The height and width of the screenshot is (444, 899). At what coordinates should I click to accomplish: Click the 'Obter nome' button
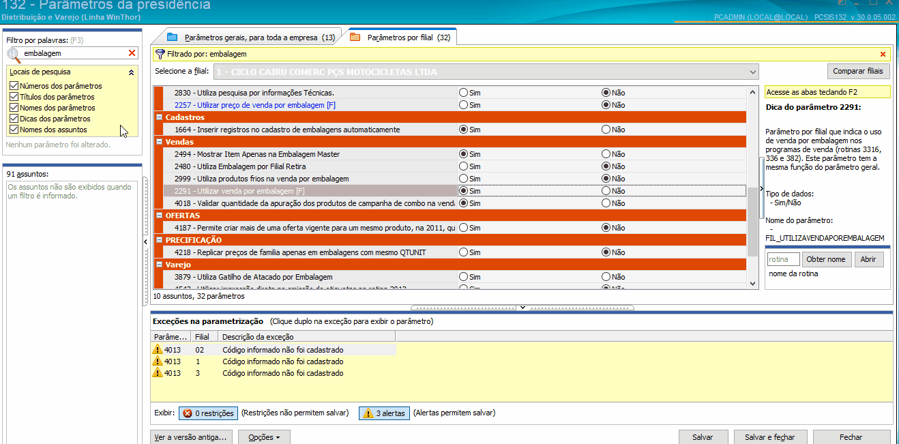(826, 259)
